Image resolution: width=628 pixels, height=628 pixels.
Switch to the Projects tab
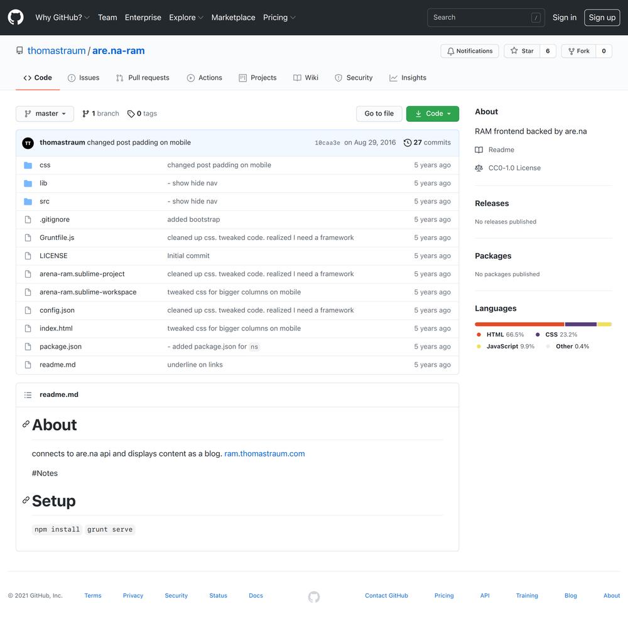point(257,78)
